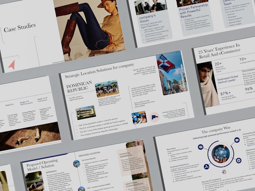Select the globe-in-hand image at diagram center
This screenshot has height=191, width=255.
(x=220, y=154)
